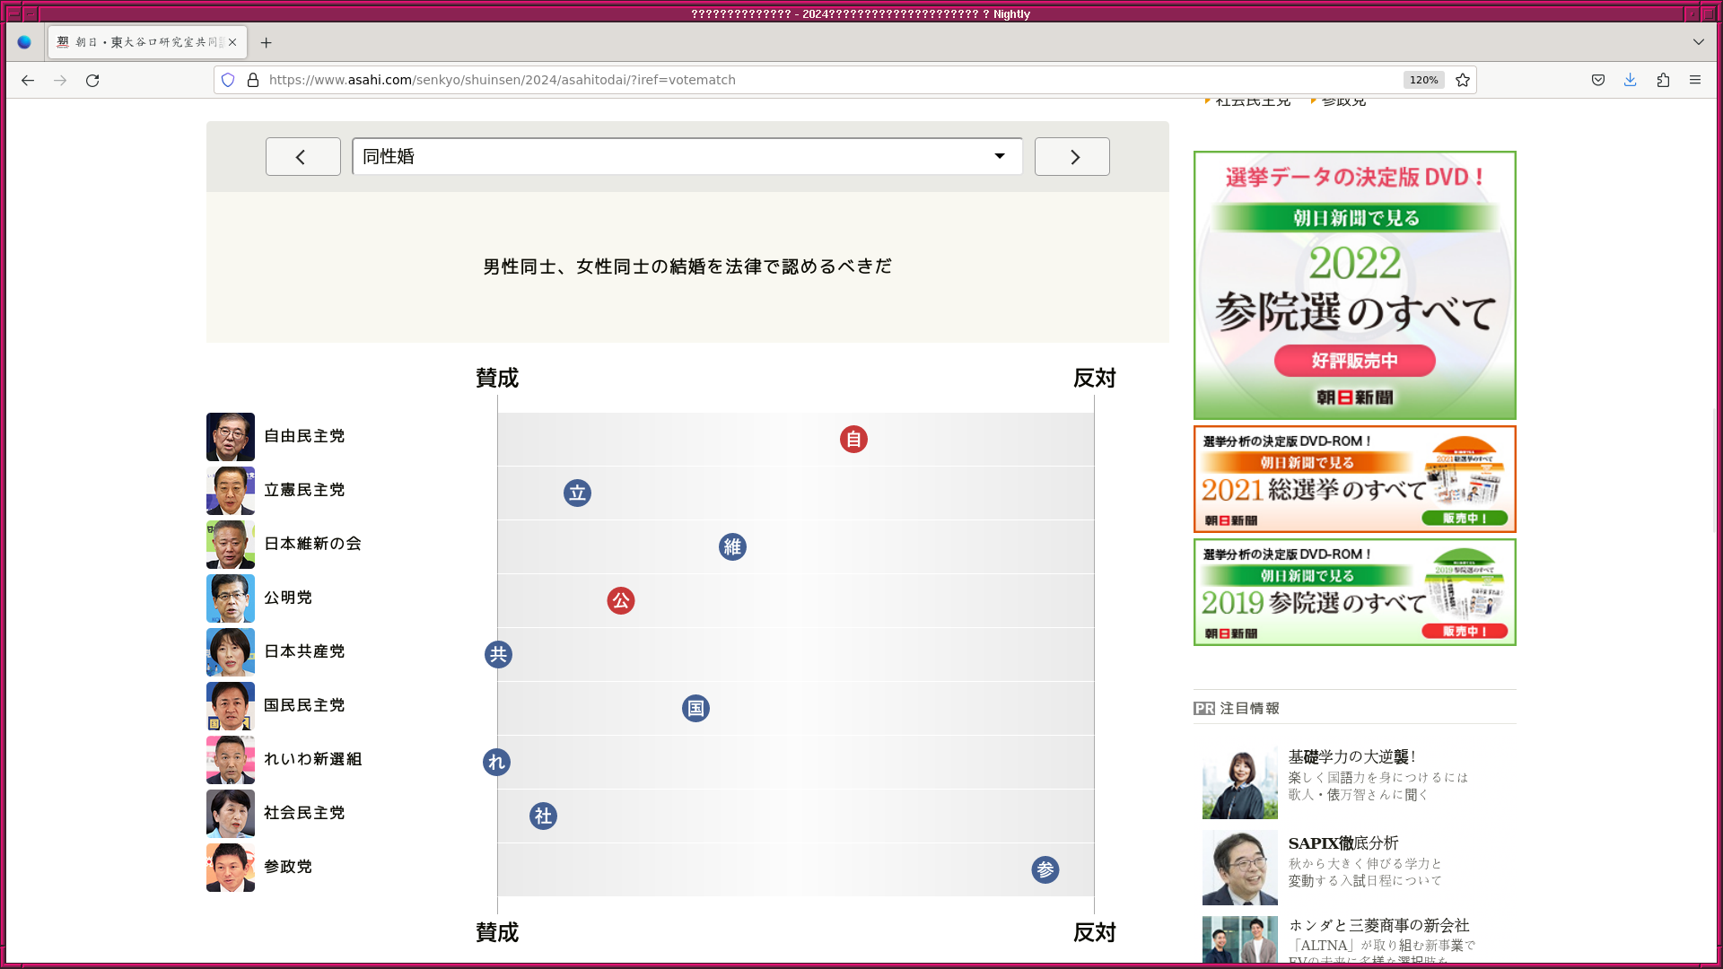The width and height of the screenshot is (1723, 969).
Task: Click the red 自 marker for 自由民主党
Action: pos(853,440)
